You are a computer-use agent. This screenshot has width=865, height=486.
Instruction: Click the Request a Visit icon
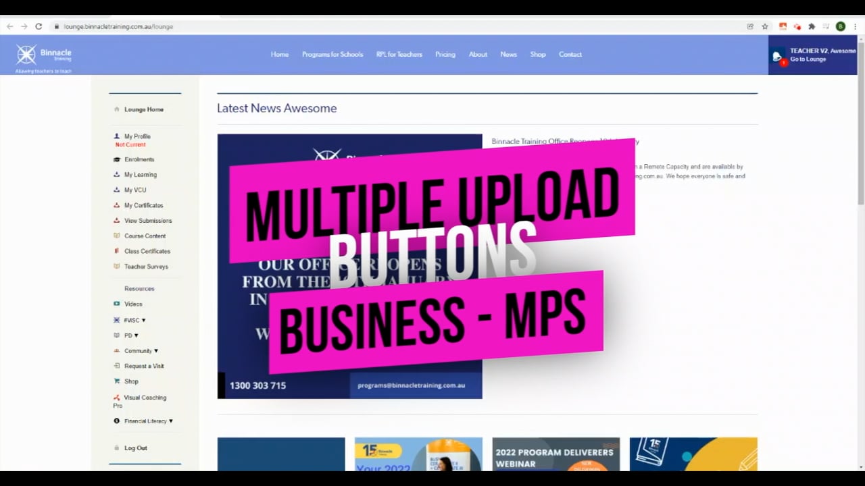coord(117,366)
